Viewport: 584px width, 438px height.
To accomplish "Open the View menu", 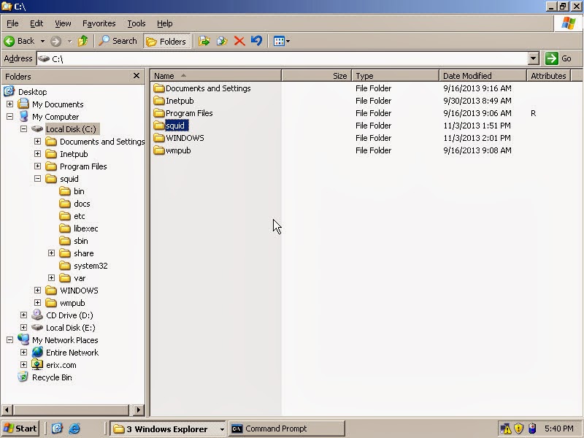I will click(63, 23).
